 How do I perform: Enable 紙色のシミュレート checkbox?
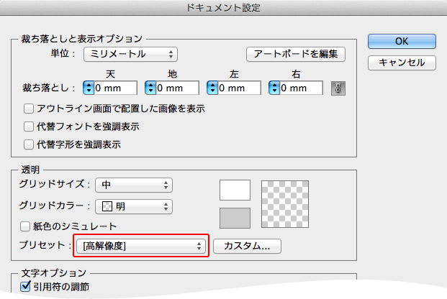coord(29,226)
